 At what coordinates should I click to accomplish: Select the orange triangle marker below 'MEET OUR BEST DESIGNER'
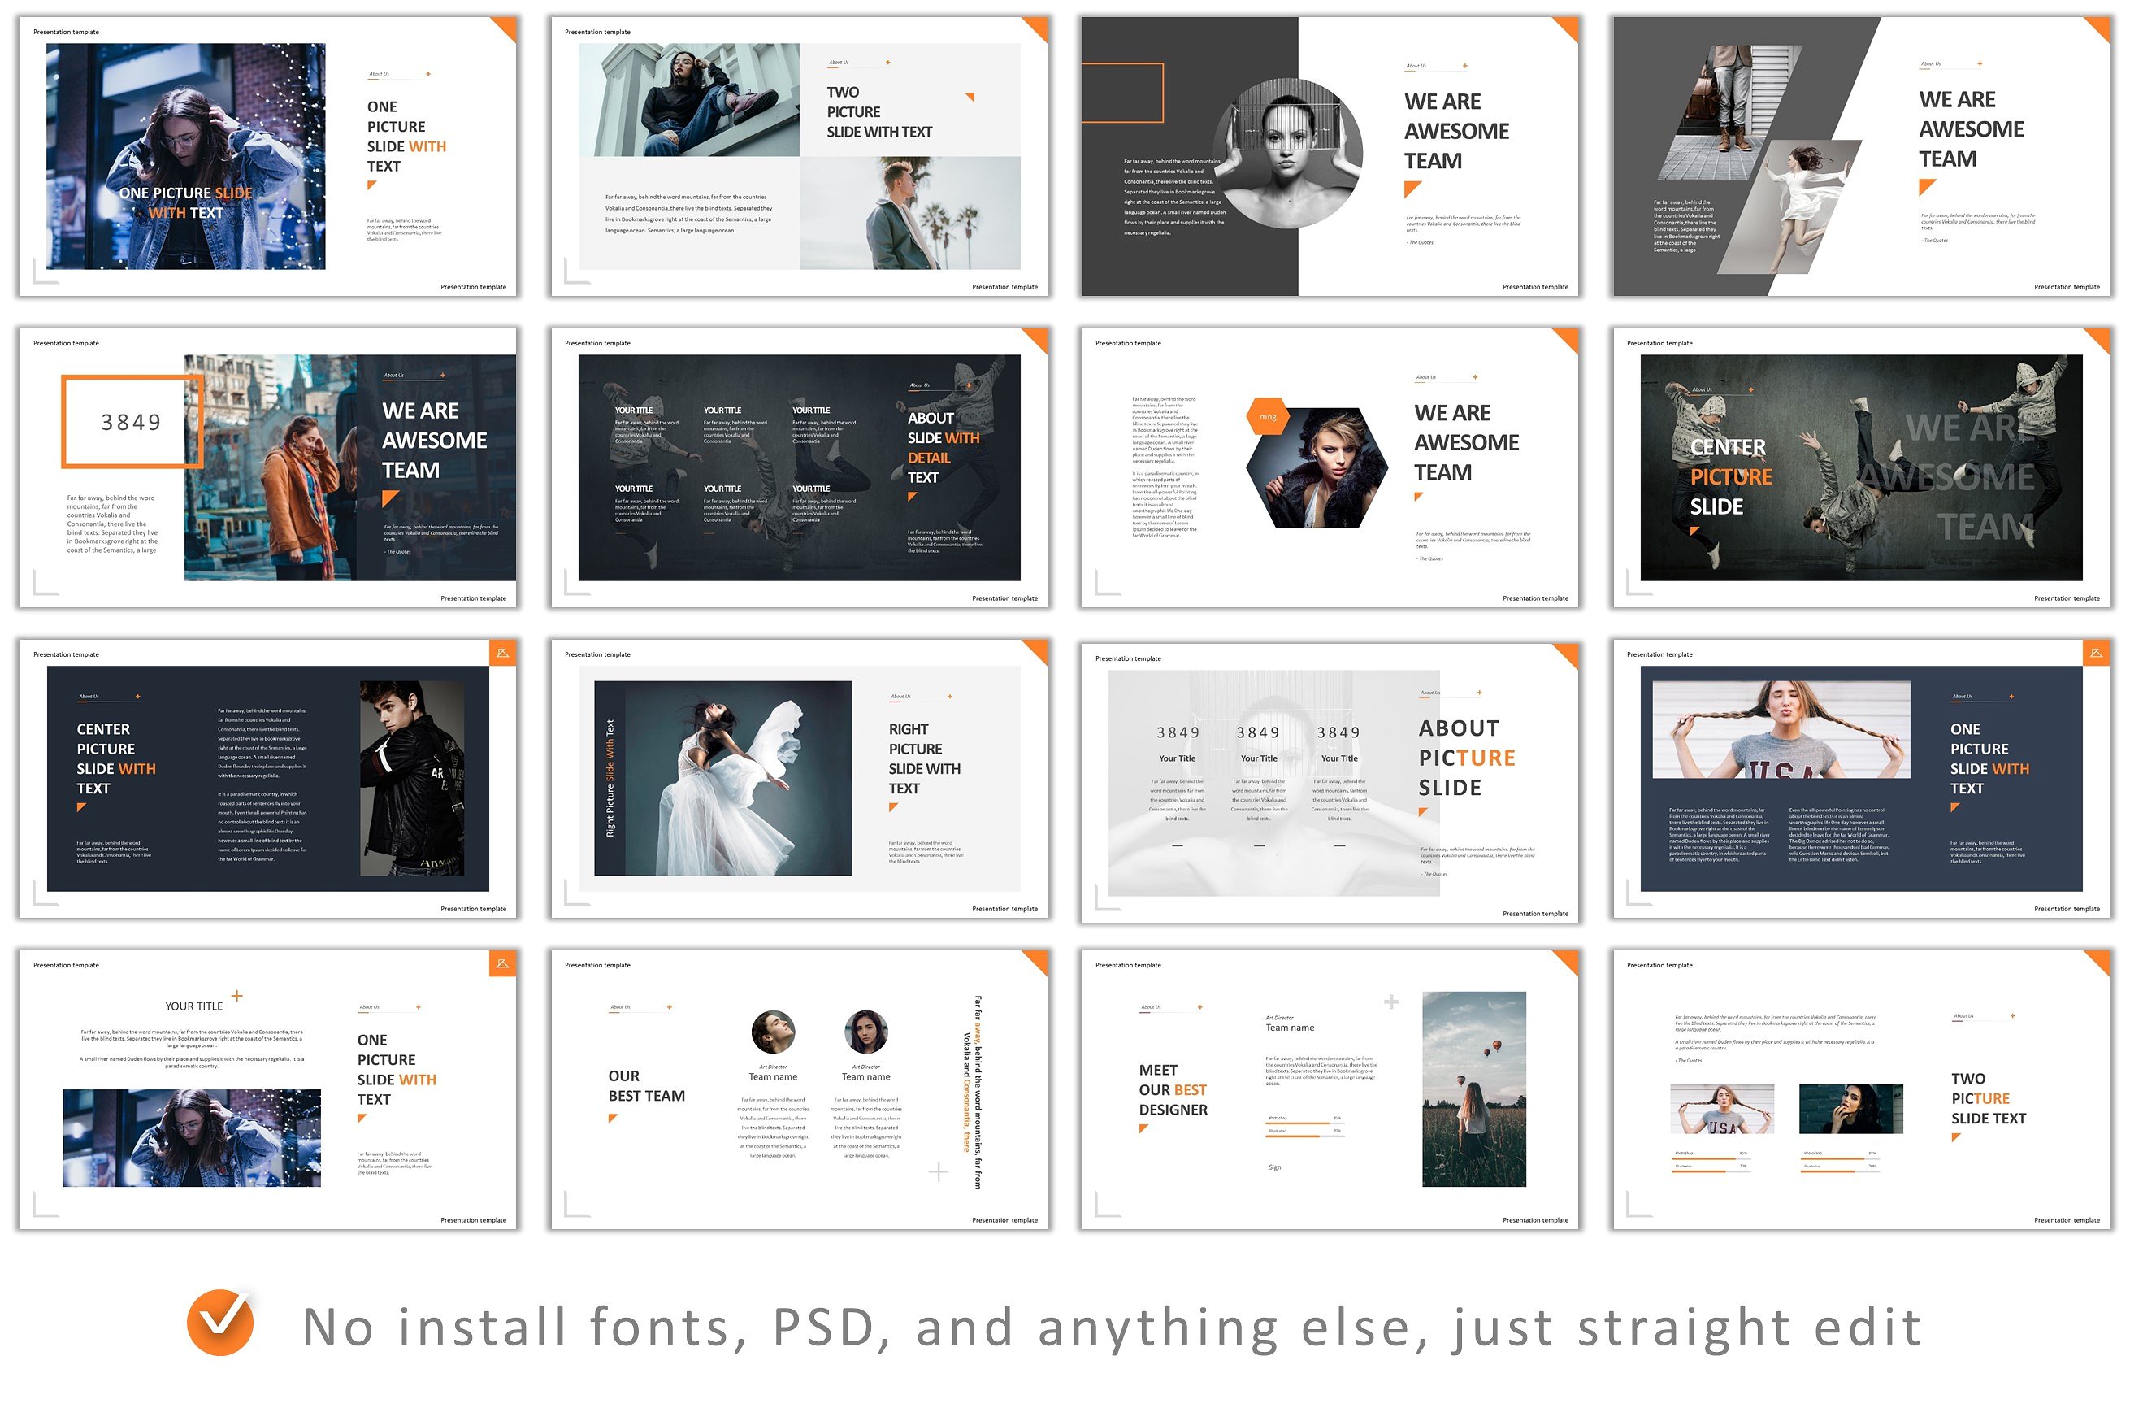(1144, 1127)
